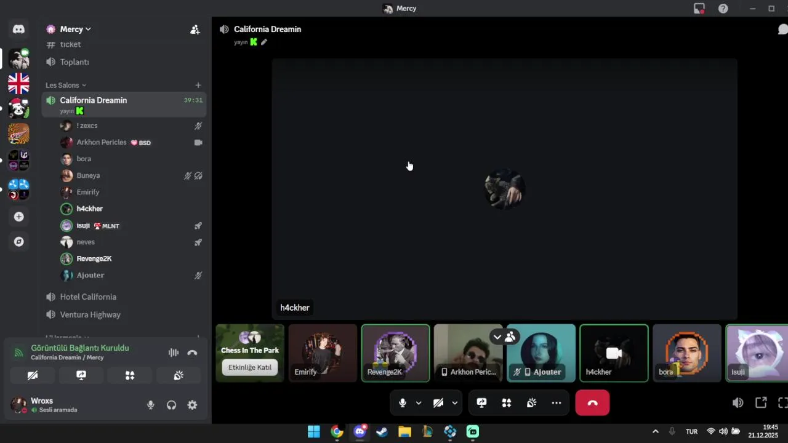The image size is (788, 443).
Task: Open Google Chrome from the taskbar
Action: click(337, 432)
